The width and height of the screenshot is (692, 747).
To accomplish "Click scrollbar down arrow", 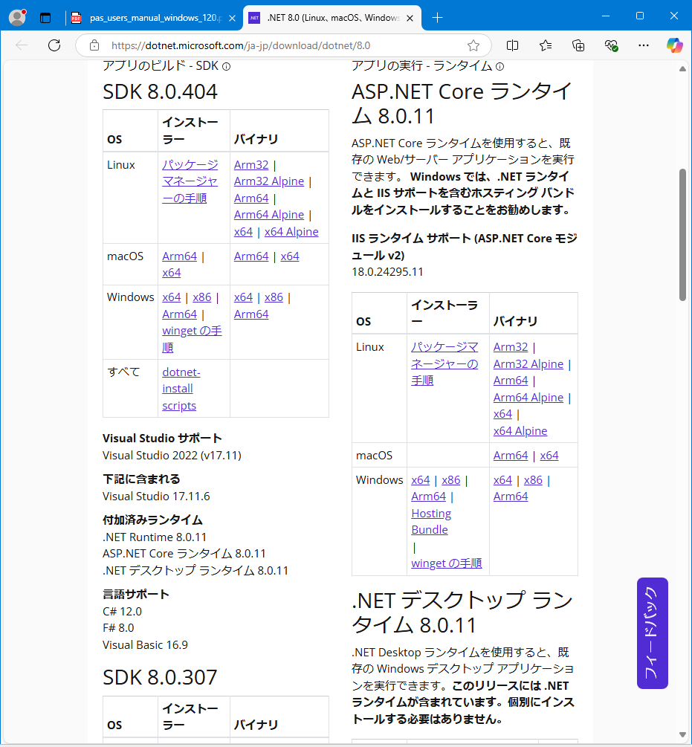I will point(682,735).
